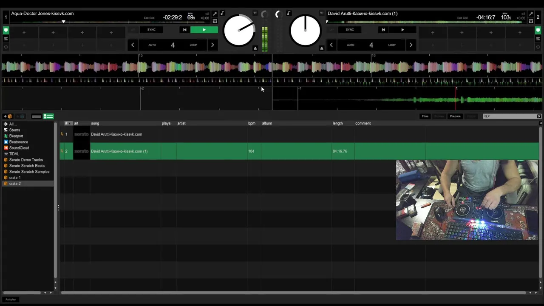This screenshot has width=544, height=306.
Task: Activate the 4-beat auto loop on deck 1
Action: [173, 45]
